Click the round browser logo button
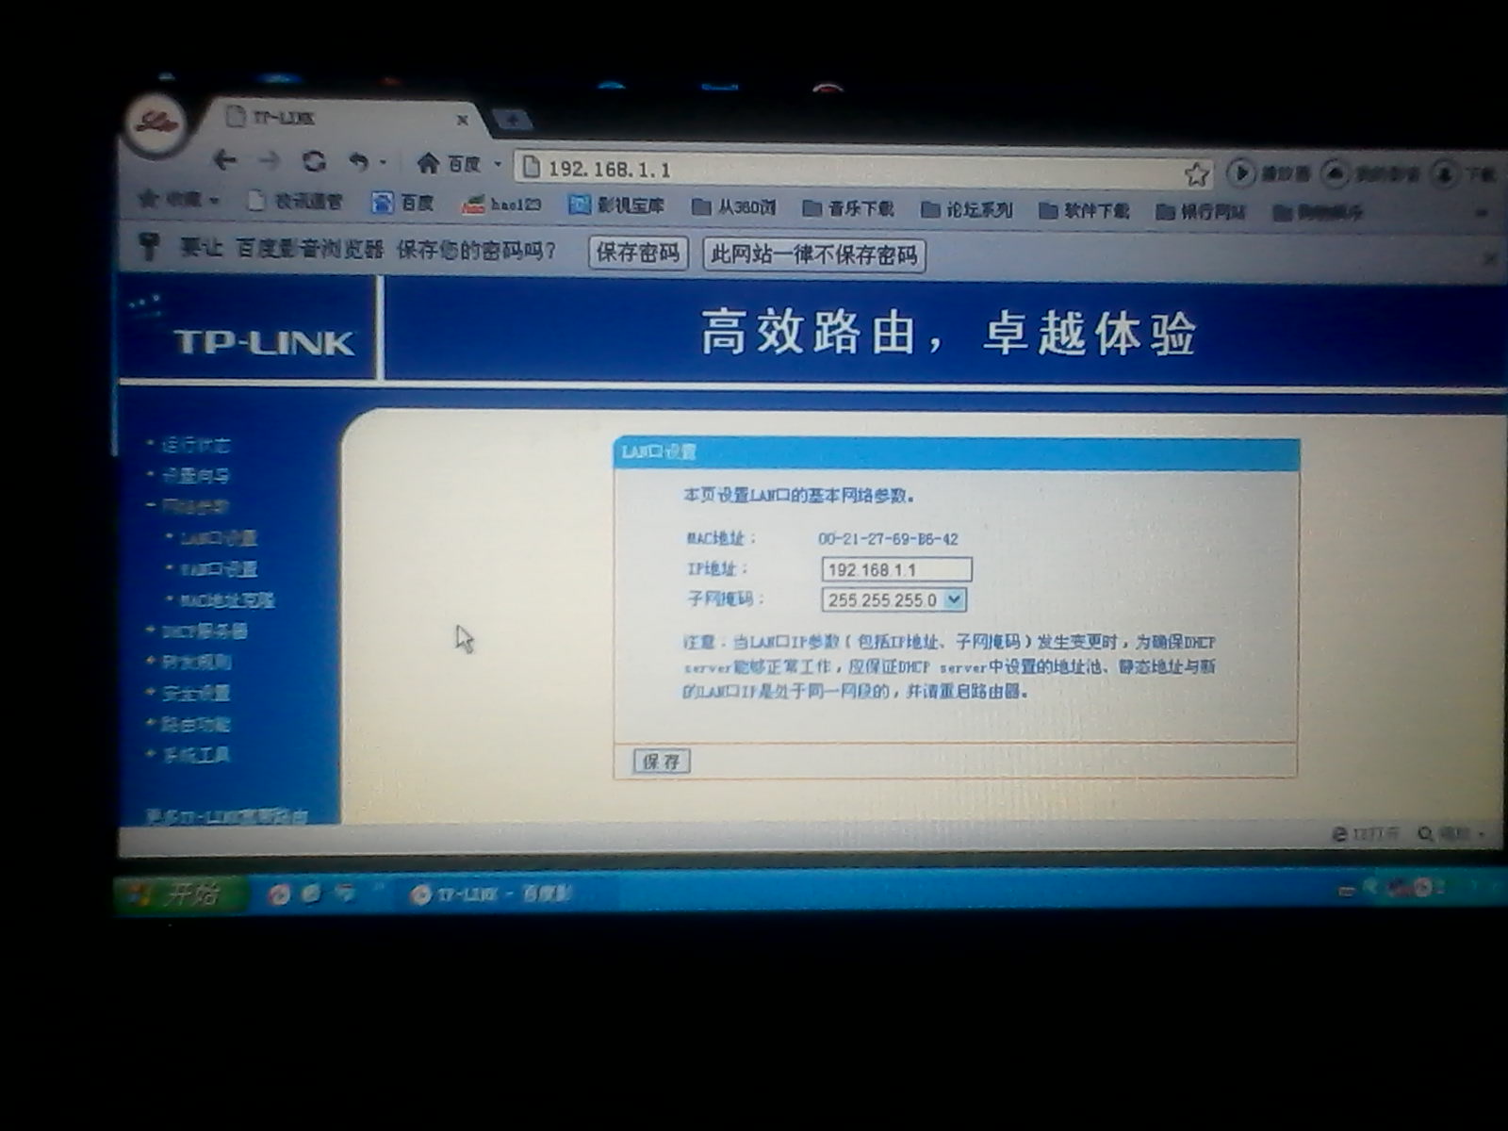Viewport: 1508px width, 1131px height. [x=155, y=123]
